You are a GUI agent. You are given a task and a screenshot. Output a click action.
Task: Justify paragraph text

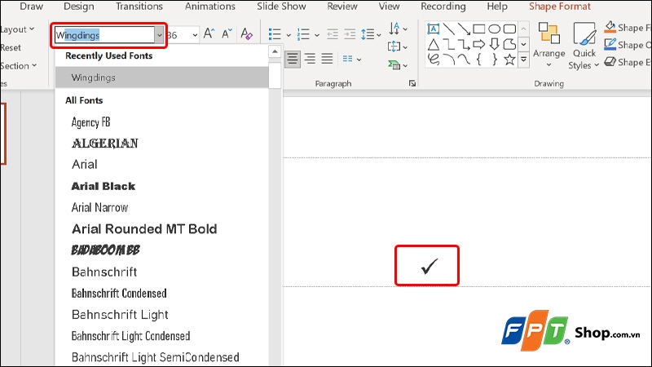point(327,59)
